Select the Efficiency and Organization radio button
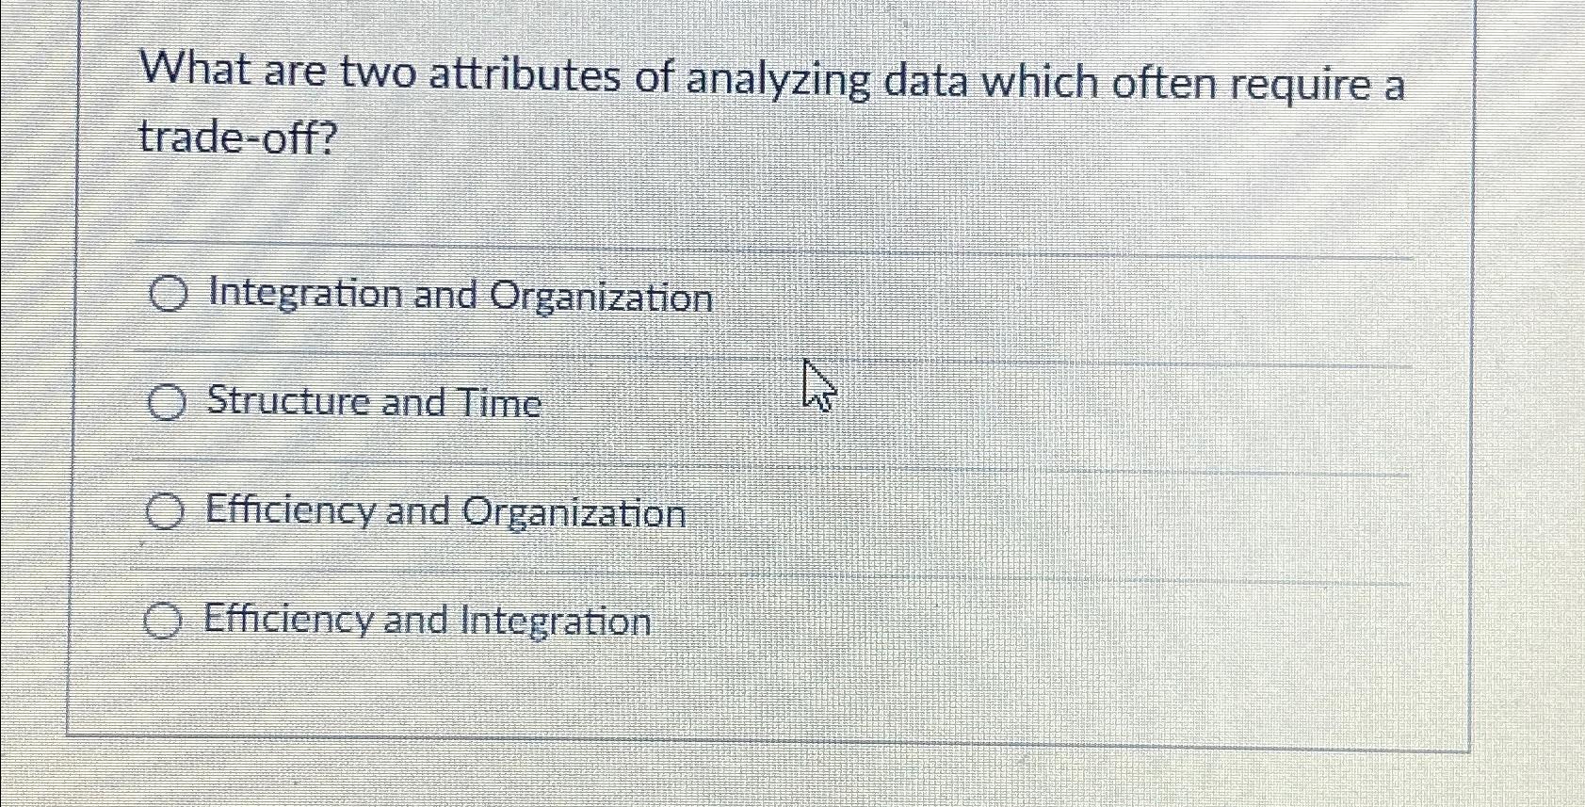Screen dimensions: 1585x807 coord(168,513)
